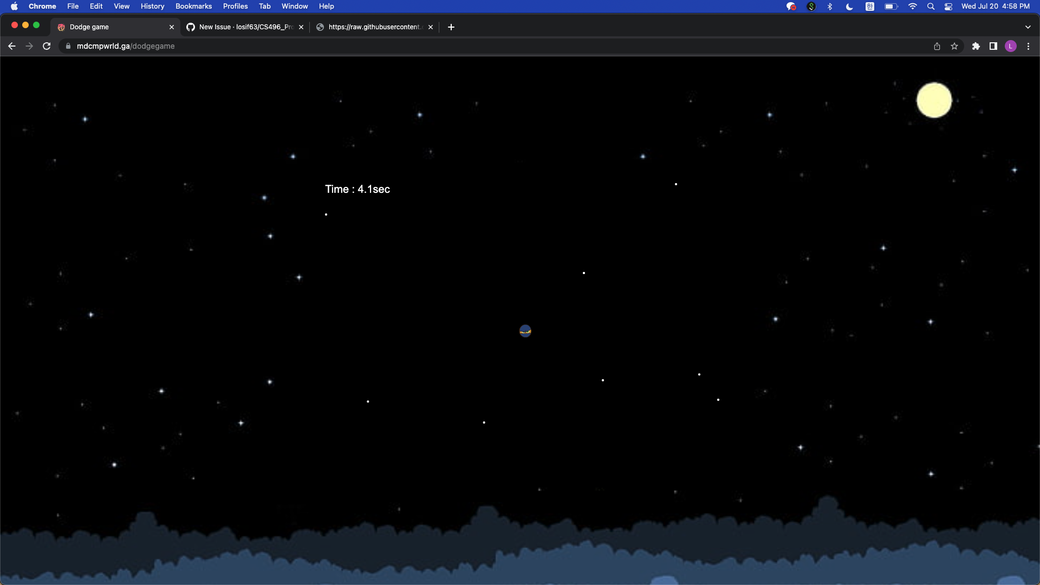Expand the tab search dropdown arrow
The height and width of the screenshot is (585, 1040).
point(1028,27)
